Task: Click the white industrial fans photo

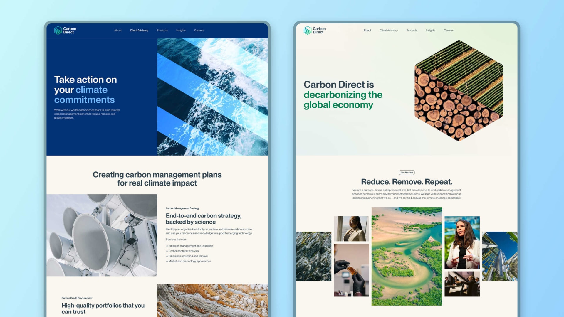Action: tap(102, 235)
